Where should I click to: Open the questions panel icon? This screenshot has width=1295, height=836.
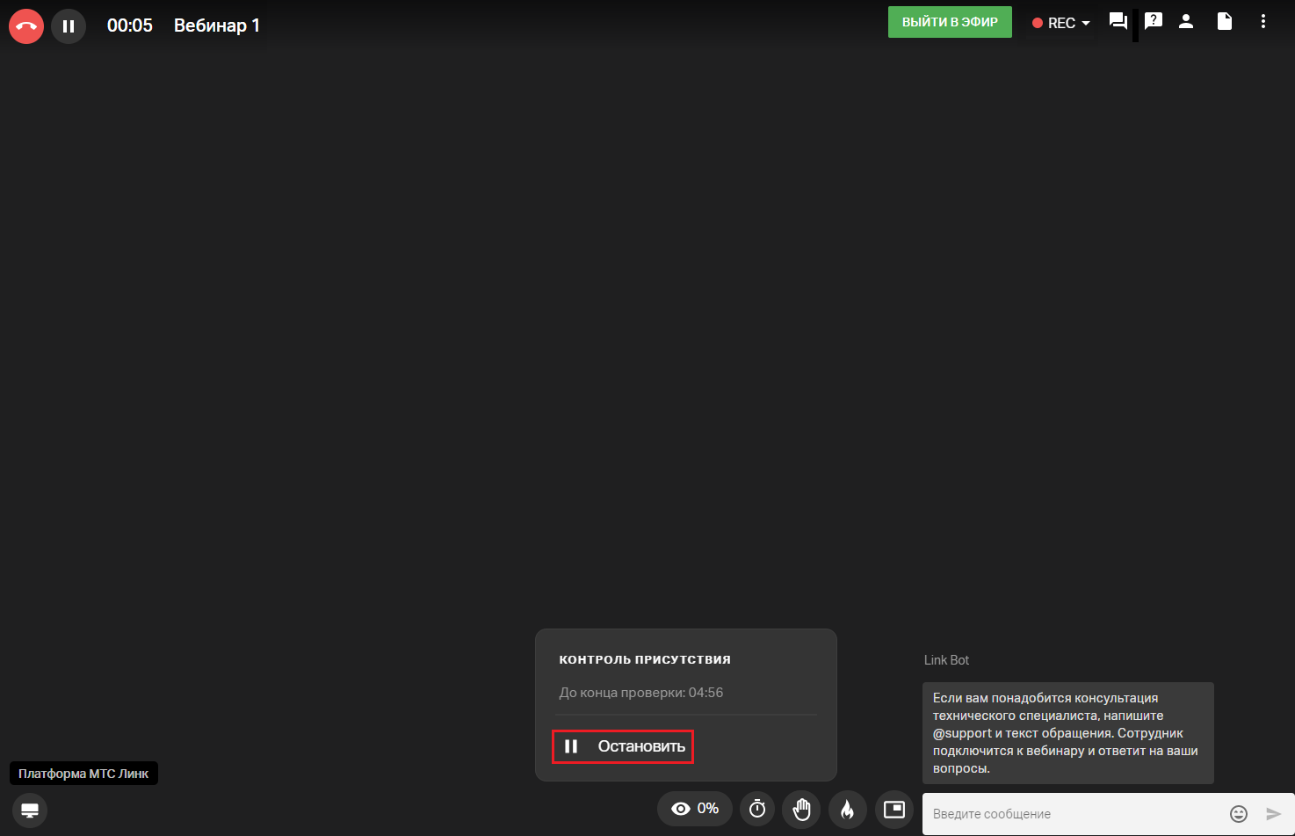point(1154,22)
